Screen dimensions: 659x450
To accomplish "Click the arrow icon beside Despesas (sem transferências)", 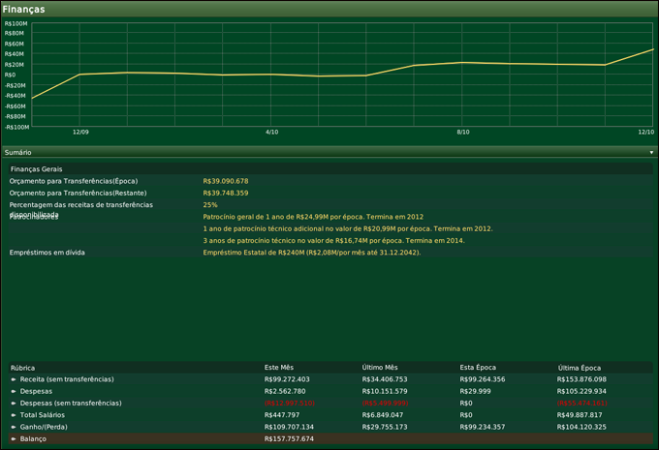I will (x=14, y=403).
